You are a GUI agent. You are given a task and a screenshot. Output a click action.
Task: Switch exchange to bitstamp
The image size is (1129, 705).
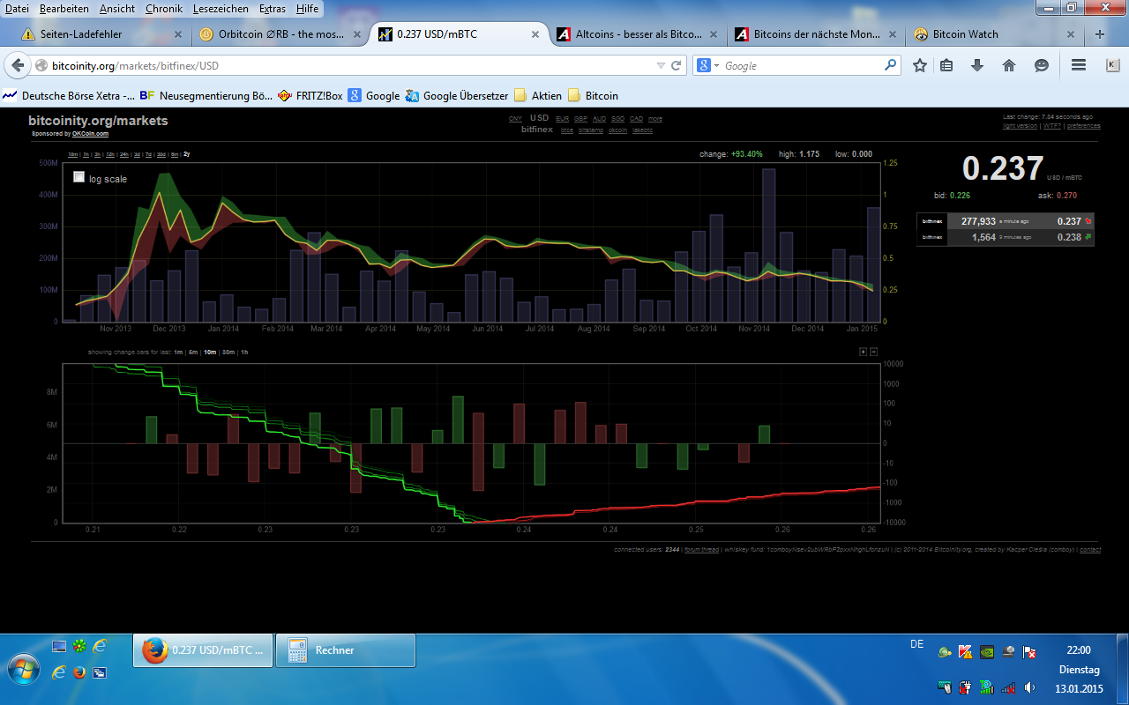pos(591,130)
